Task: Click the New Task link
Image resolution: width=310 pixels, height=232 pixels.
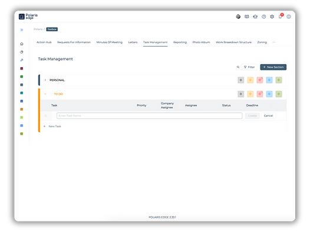Action: click(x=52, y=127)
